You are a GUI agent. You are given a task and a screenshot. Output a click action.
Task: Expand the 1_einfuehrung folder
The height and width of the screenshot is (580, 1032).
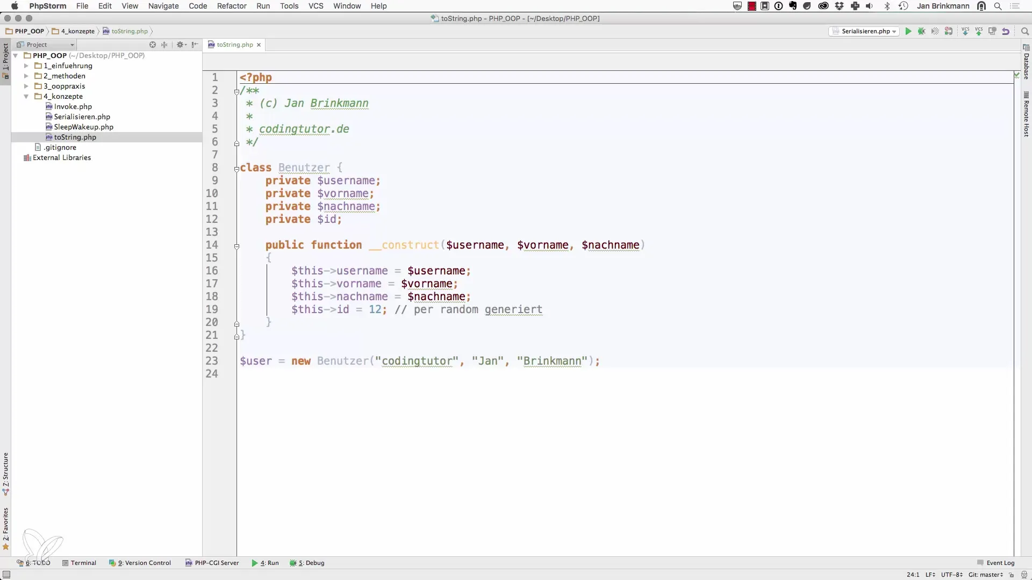[26, 66]
